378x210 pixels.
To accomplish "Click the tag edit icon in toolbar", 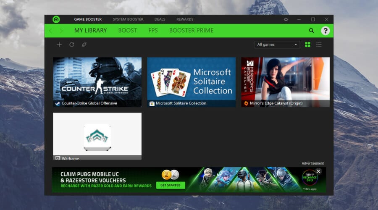I will tap(84, 45).
